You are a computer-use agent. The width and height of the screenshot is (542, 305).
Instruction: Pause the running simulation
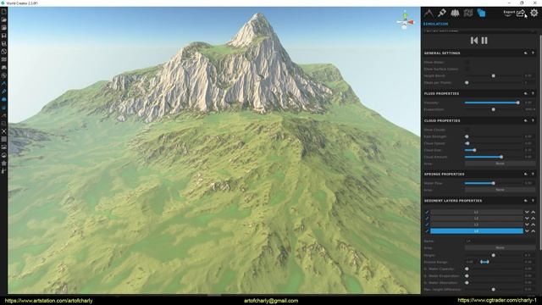click(484, 41)
